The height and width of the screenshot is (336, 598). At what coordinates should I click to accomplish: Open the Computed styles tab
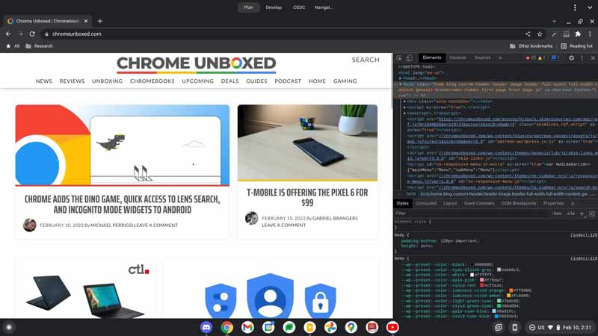pos(425,203)
